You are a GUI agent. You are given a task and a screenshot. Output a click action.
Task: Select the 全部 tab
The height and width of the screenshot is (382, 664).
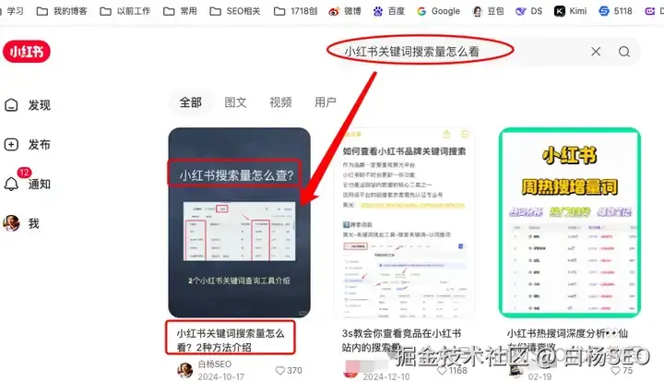[x=191, y=102]
